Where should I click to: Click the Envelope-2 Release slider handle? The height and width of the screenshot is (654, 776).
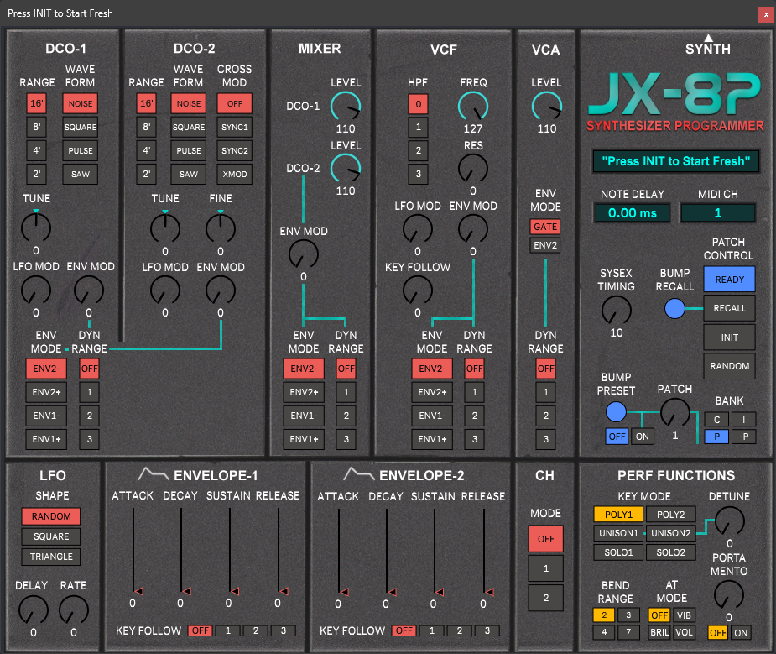[489, 592]
